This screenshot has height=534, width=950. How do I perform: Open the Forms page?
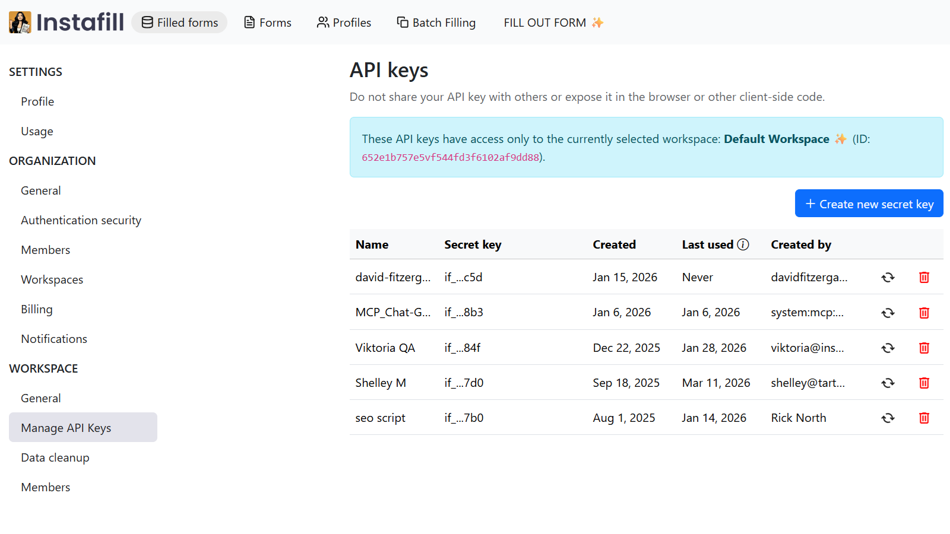coord(267,23)
